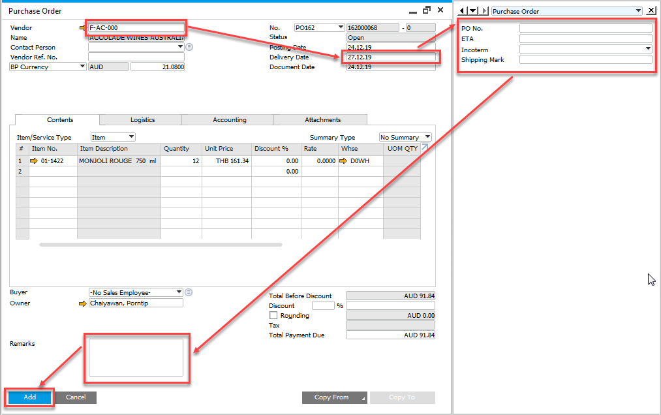Select the Quantity cell showing 12
This screenshot has height=415, width=661.
click(x=181, y=161)
